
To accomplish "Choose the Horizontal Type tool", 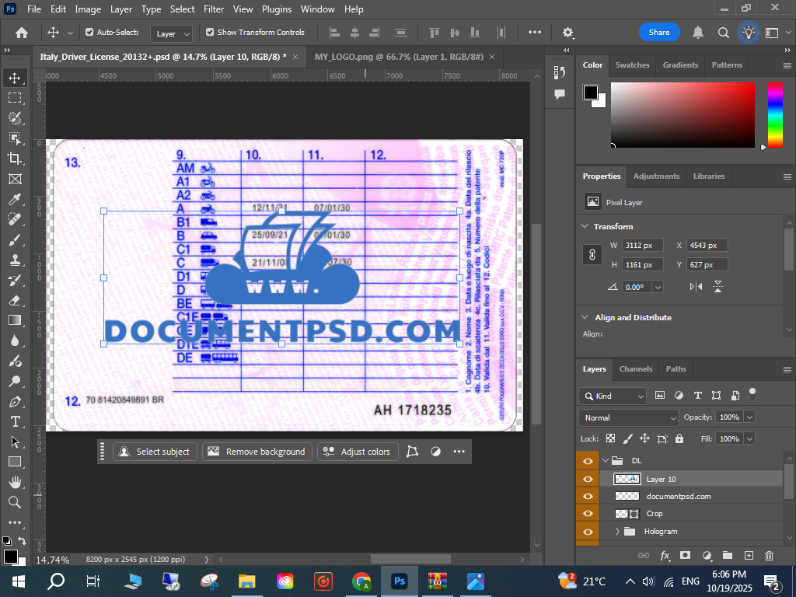I will click(x=15, y=421).
